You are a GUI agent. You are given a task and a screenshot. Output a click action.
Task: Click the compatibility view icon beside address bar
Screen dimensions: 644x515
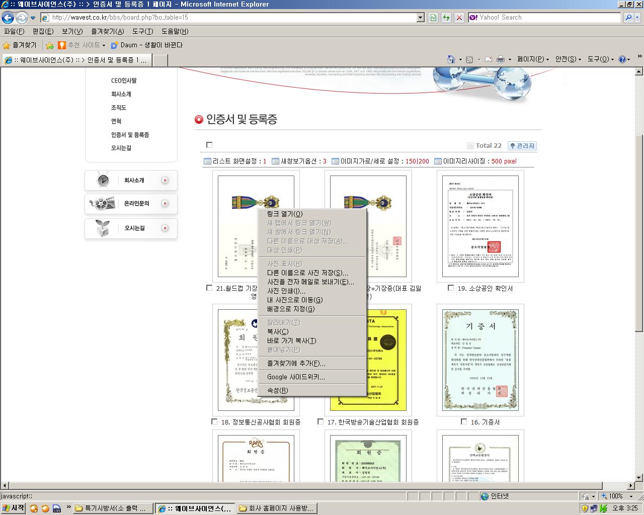coord(433,18)
